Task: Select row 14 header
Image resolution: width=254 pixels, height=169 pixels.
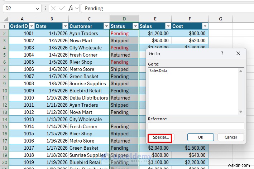Action: pos(5,119)
